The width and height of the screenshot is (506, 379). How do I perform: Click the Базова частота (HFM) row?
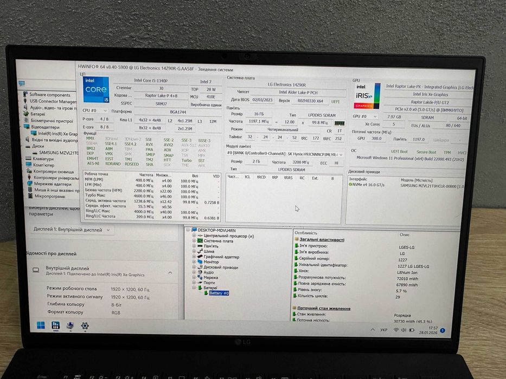point(152,191)
